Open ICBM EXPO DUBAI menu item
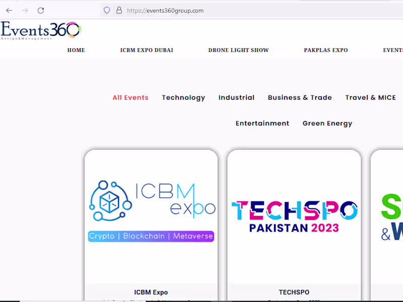 pyautogui.click(x=147, y=50)
